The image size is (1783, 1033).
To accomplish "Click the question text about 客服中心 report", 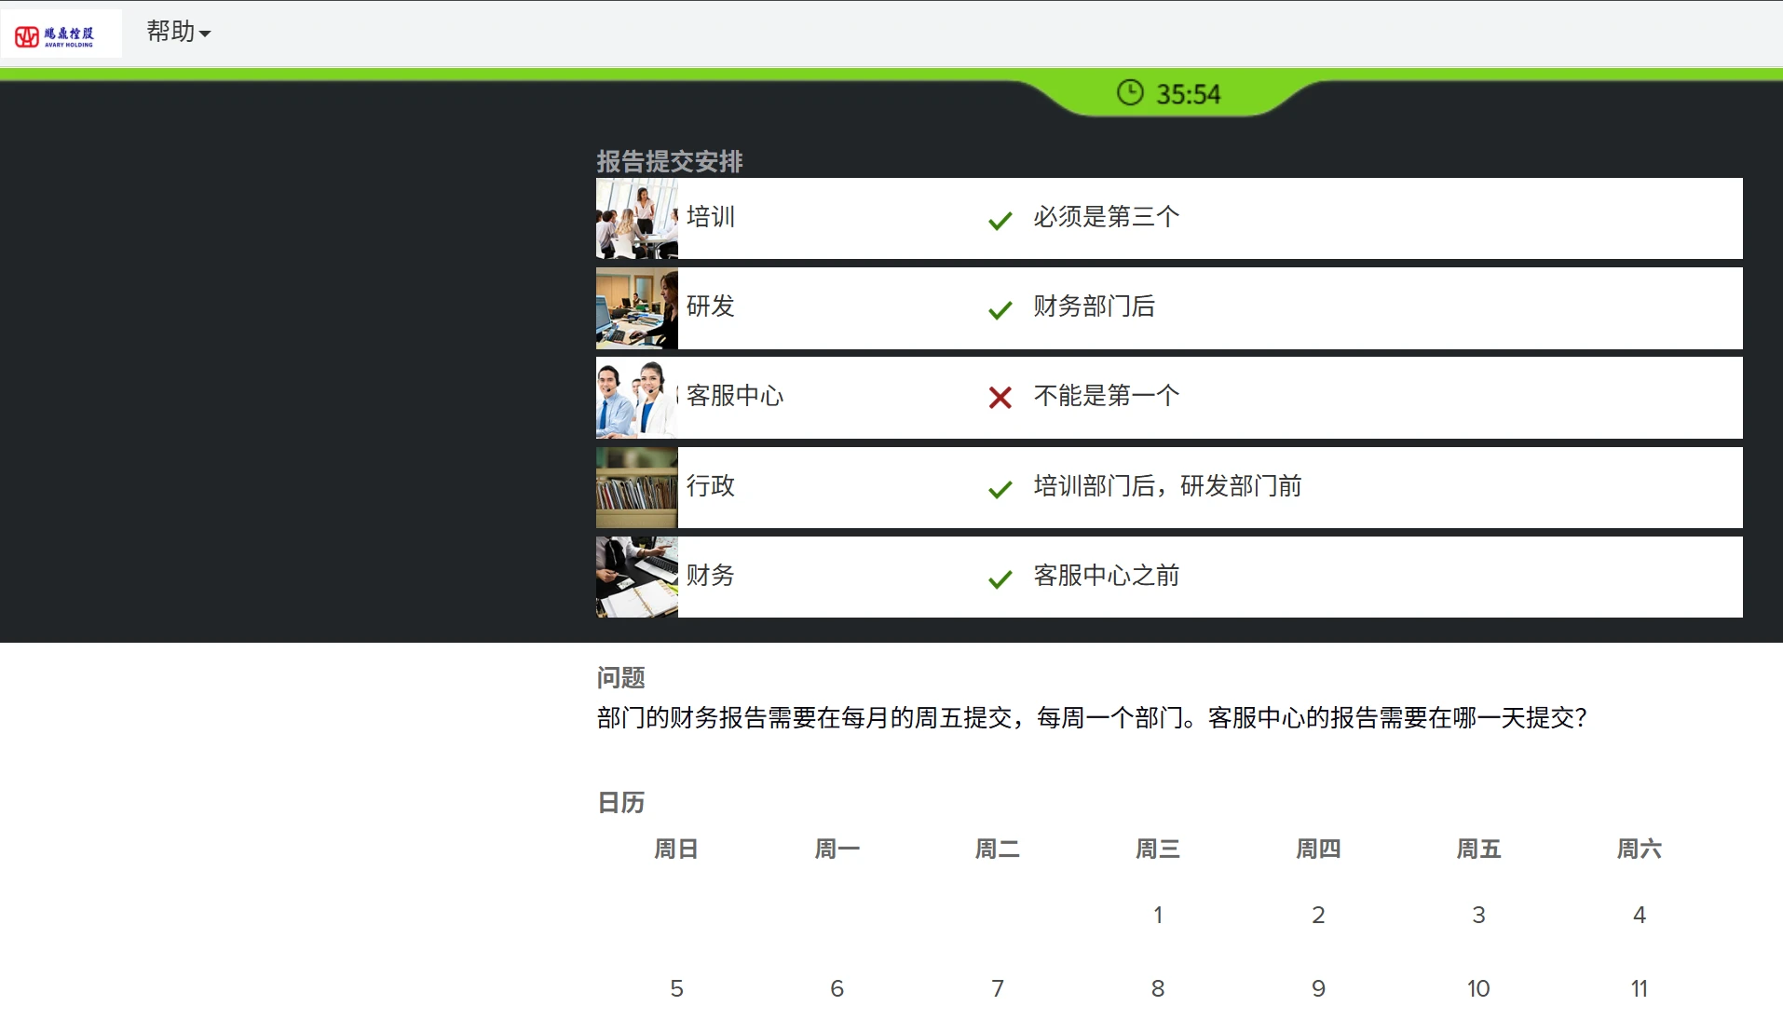I will [x=1092, y=718].
